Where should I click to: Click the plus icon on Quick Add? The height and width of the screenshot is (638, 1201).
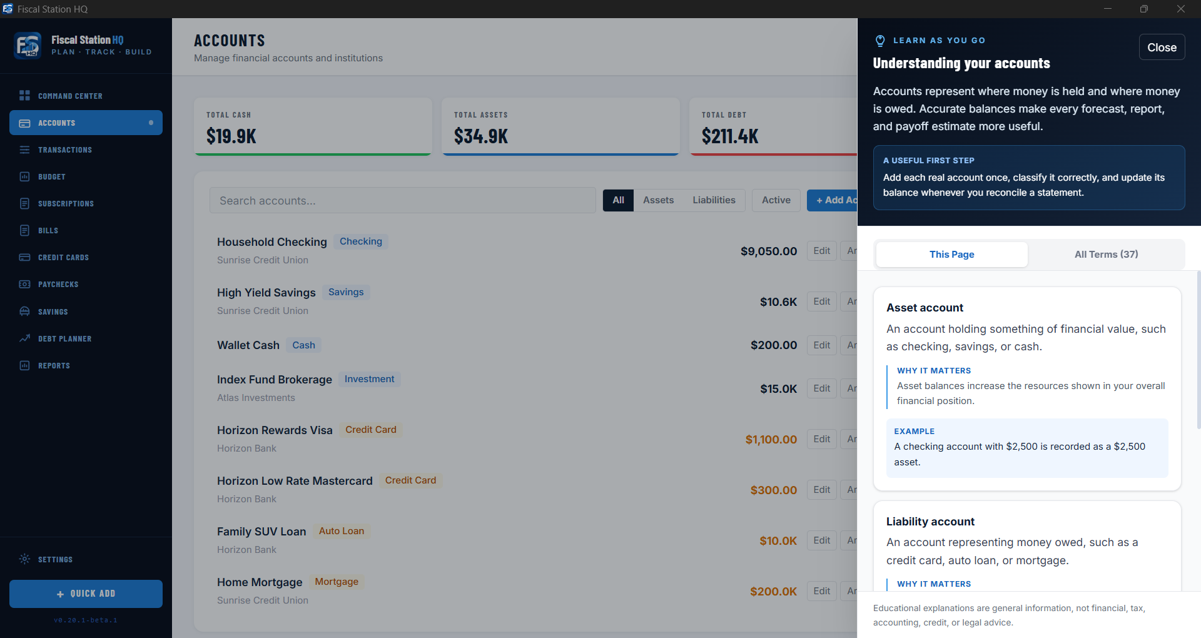coord(60,594)
